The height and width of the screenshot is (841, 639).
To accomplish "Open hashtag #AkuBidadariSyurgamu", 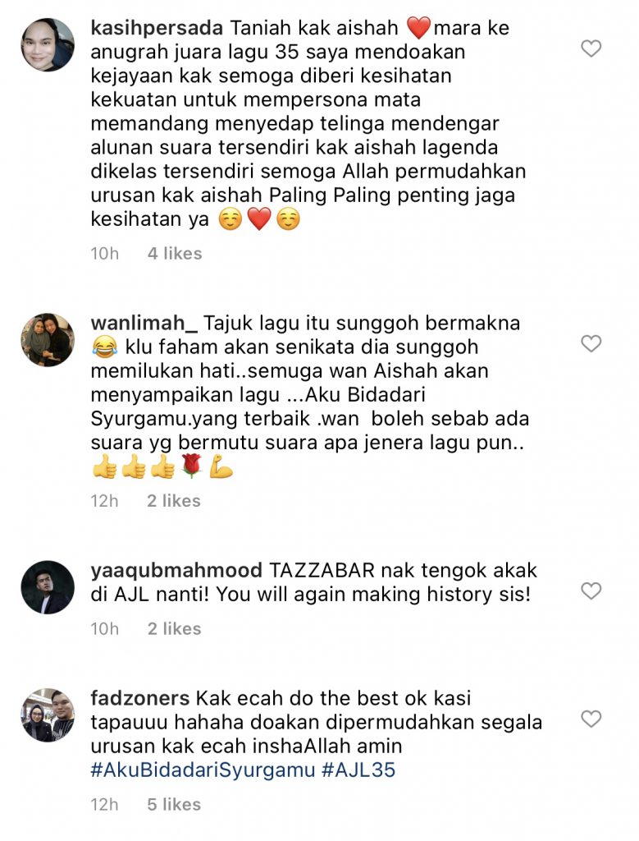I will pos(203,770).
